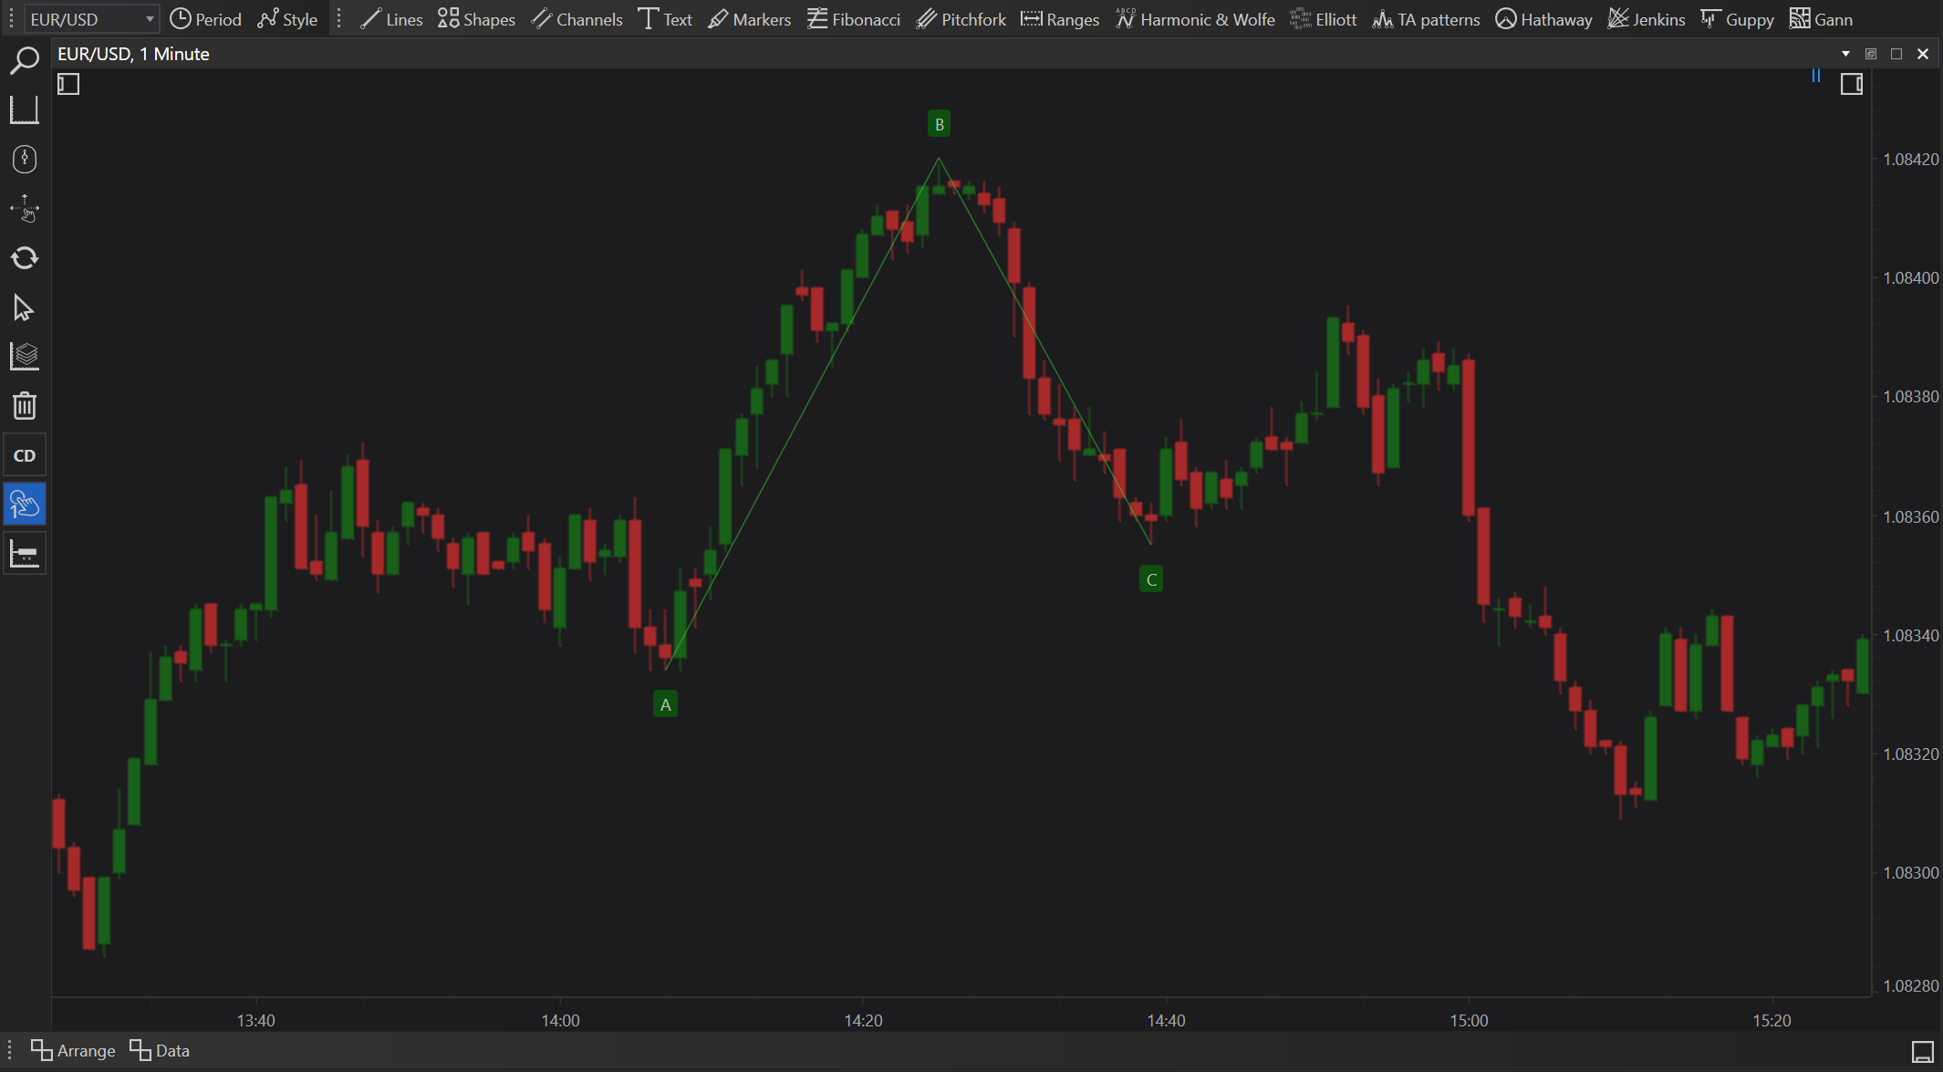Toggle the price label bar icon
Viewport: 1943px width, 1072px height.
(25, 554)
